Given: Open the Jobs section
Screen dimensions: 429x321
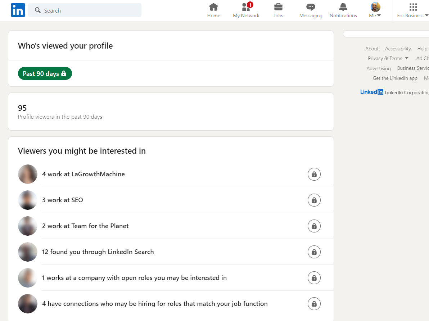Looking at the screenshot, I should (278, 10).
